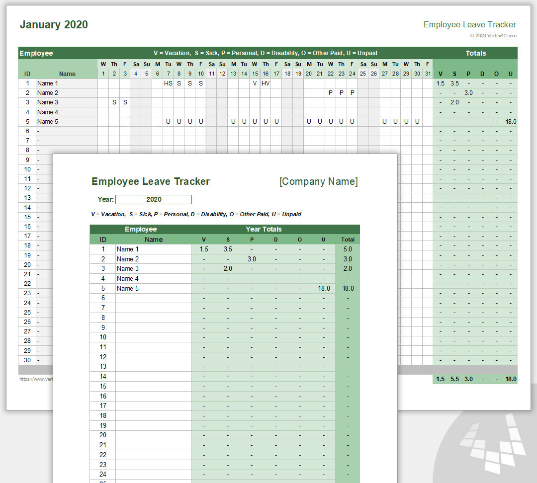Select the HS half-day sick cell for Name 1

click(x=168, y=83)
